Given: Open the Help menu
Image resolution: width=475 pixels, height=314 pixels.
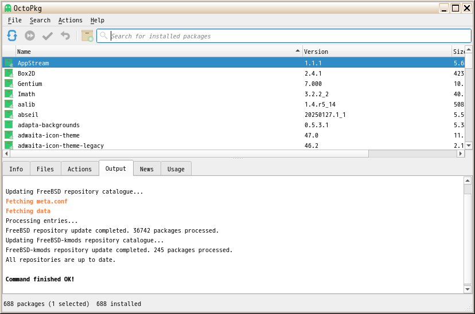Looking at the screenshot, I should tap(98, 20).
